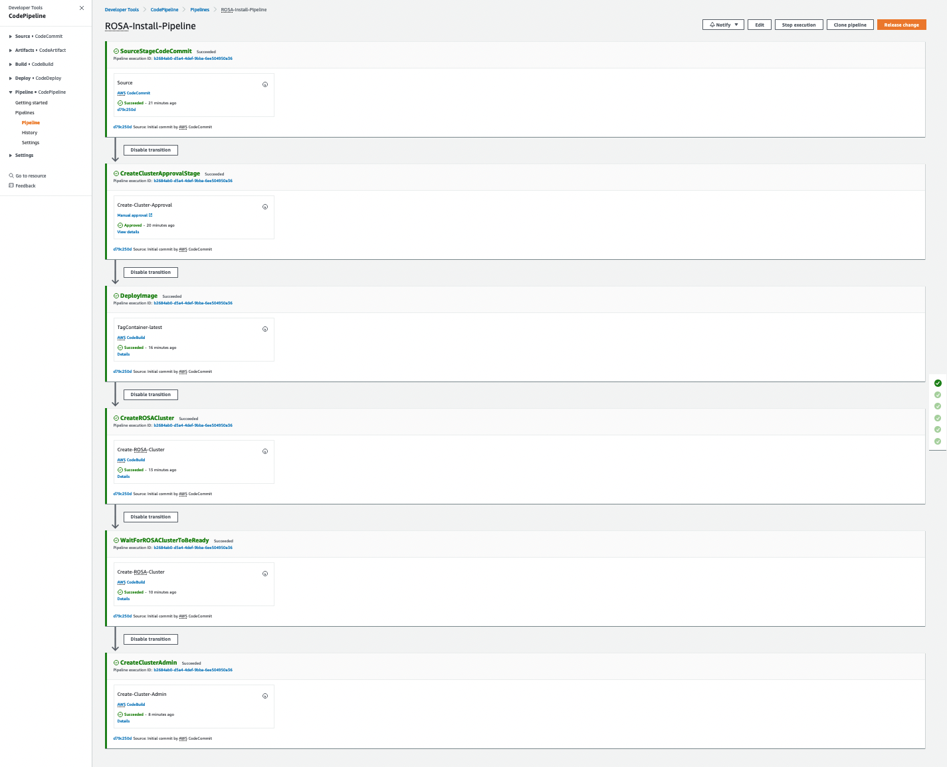The height and width of the screenshot is (767, 947).
Task: Click the success check icon beside CreateClusterApprovalStage title
Action: pyautogui.click(x=116, y=173)
